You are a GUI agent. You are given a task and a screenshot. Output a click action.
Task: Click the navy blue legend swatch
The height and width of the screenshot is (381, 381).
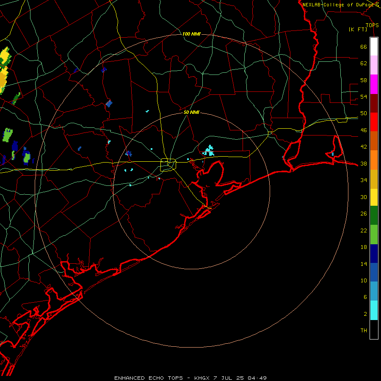tap(374, 254)
